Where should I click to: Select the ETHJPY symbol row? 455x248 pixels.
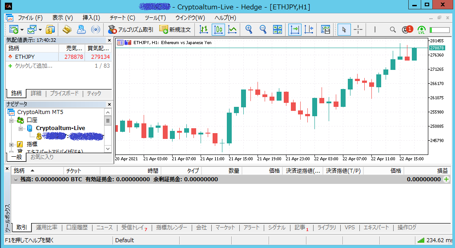[x=59, y=57]
